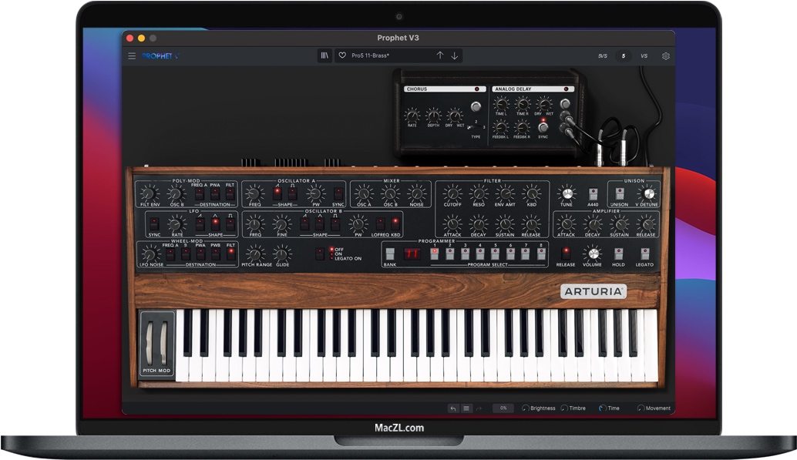Enable the Hold switch
The image size is (797, 460).
(x=619, y=253)
